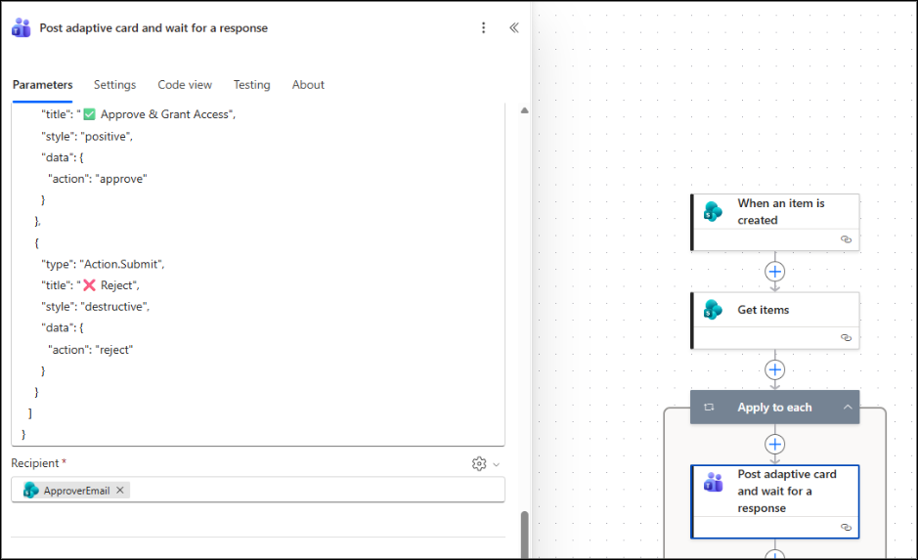
Task: Click the connection link icon on 'Get items'
Action: 846,338
